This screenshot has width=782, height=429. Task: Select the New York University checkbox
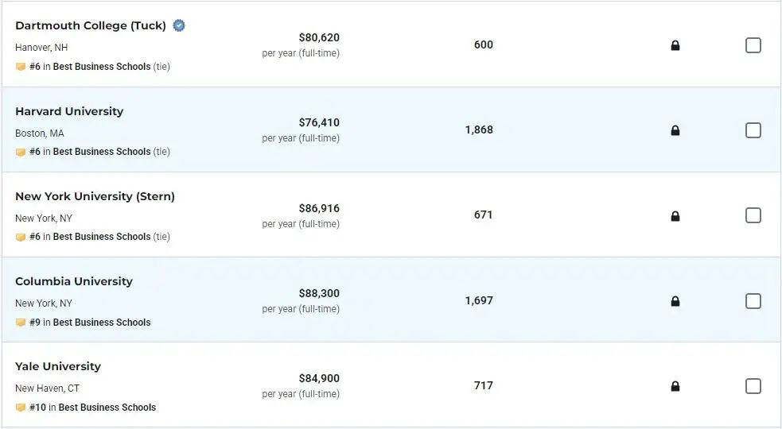(x=753, y=216)
